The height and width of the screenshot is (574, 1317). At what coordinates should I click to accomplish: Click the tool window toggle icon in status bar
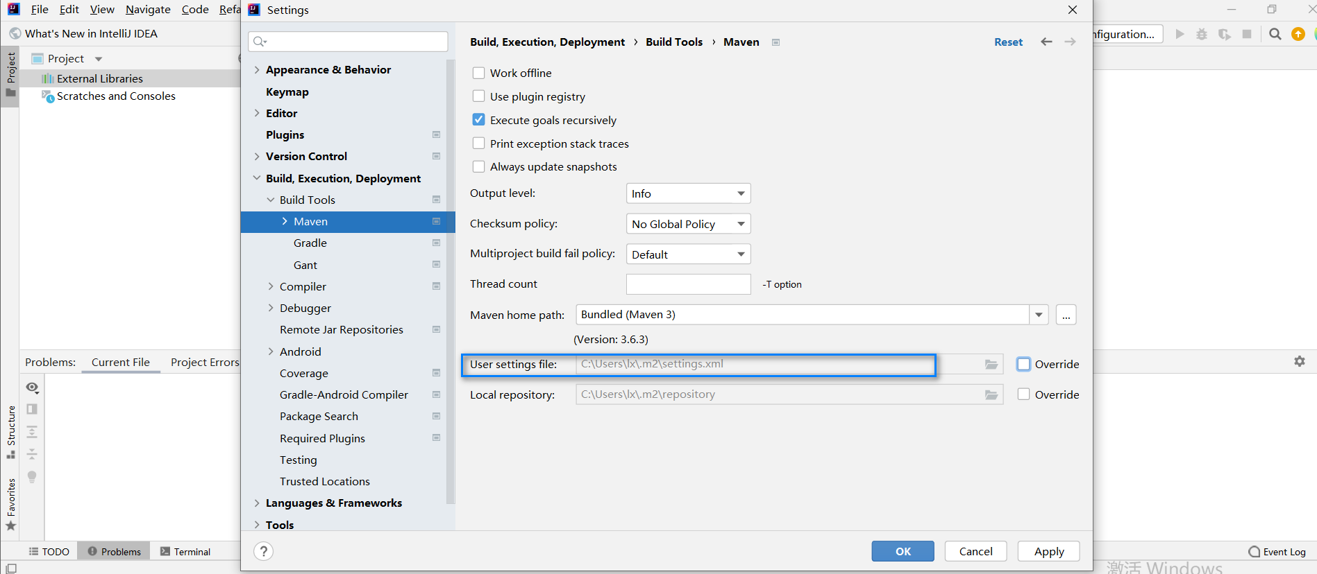(11, 568)
